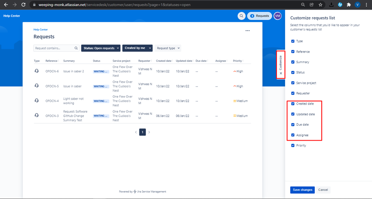Toggle the Due date checkbox

[293, 125]
